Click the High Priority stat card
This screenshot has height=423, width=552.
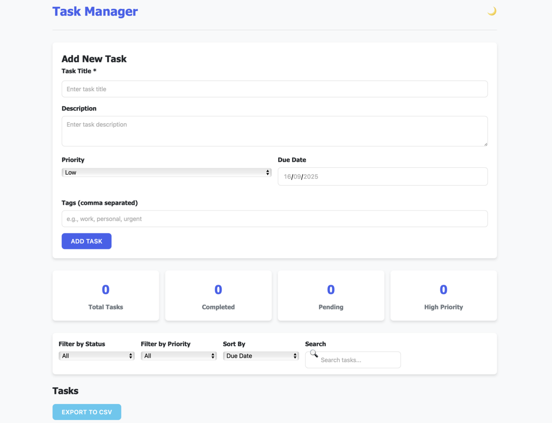(443, 295)
